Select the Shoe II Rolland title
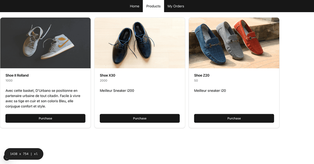314x164 pixels. (x=17, y=75)
